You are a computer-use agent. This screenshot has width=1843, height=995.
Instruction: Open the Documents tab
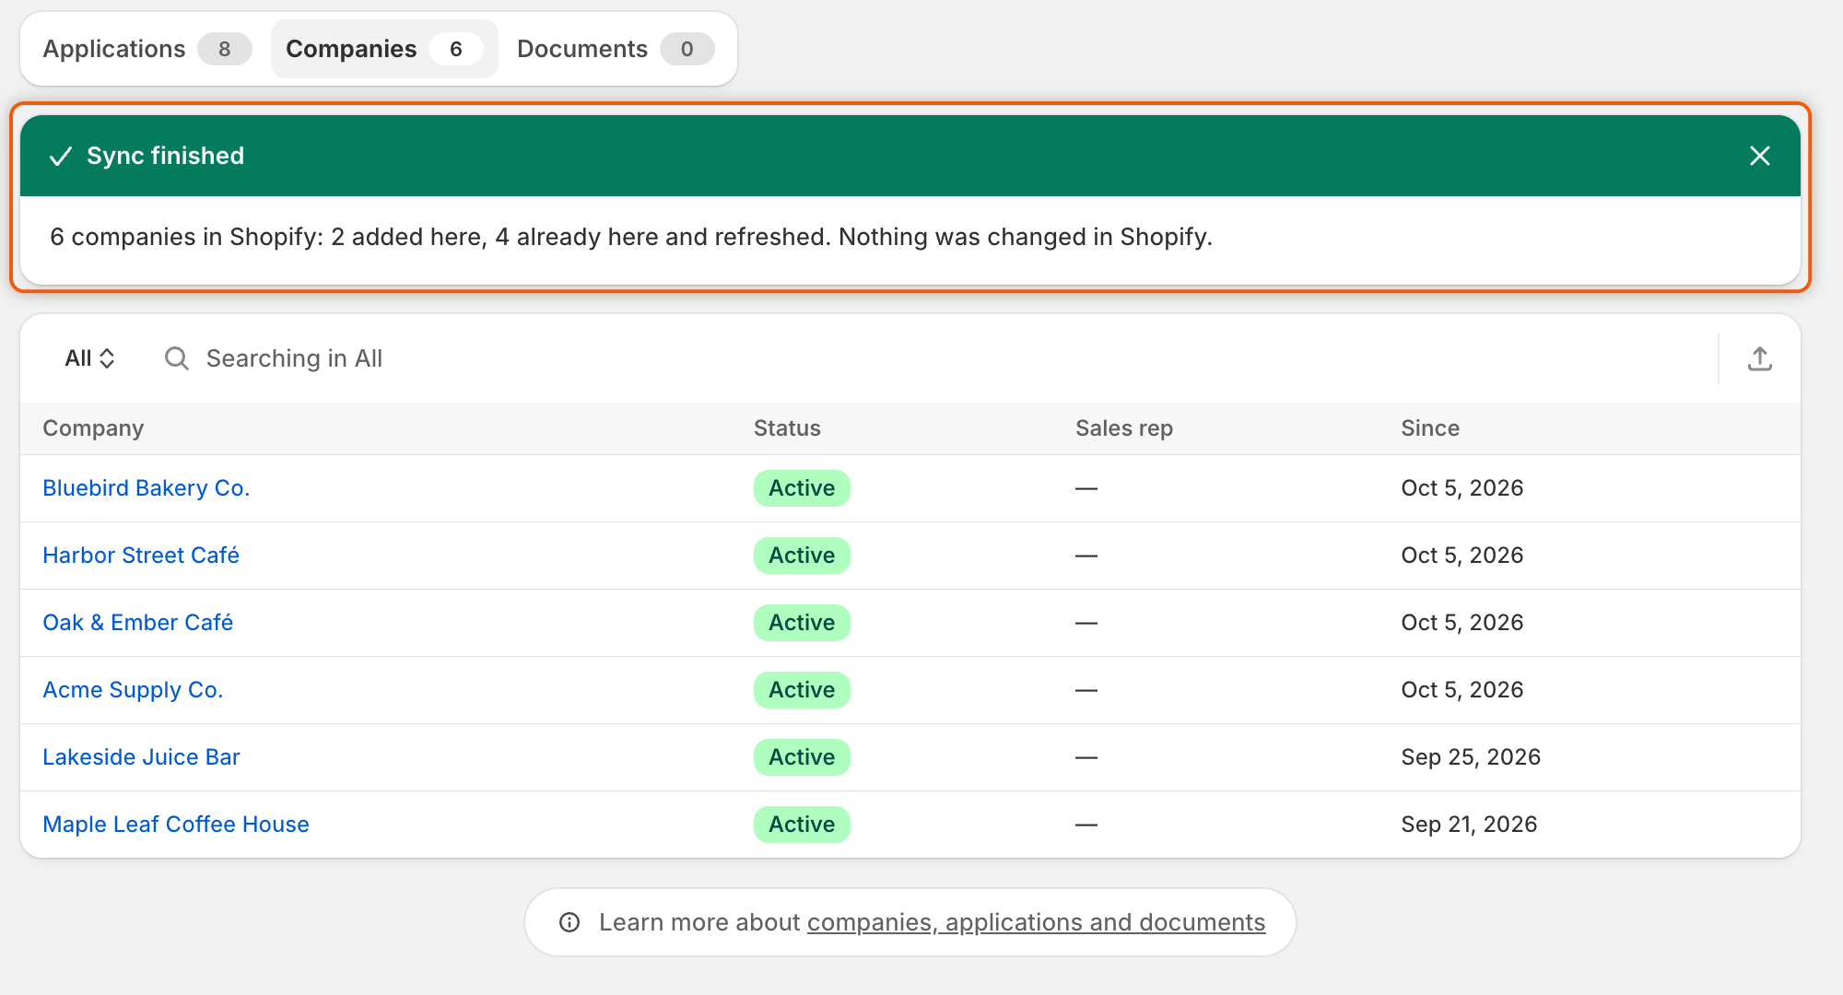[x=616, y=49]
